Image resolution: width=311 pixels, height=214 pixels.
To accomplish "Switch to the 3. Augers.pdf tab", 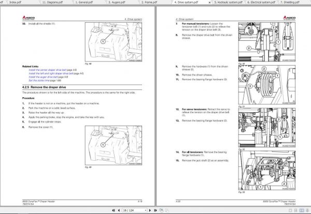I will click(117, 3).
